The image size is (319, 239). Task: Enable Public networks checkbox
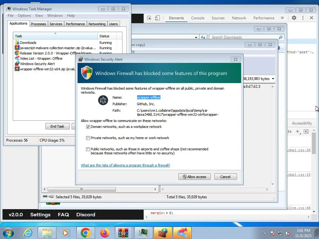click(x=88, y=149)
